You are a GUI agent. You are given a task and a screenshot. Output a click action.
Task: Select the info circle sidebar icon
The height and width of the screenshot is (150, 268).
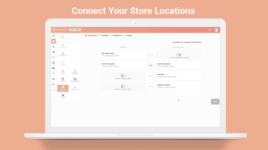pos(53,36)
